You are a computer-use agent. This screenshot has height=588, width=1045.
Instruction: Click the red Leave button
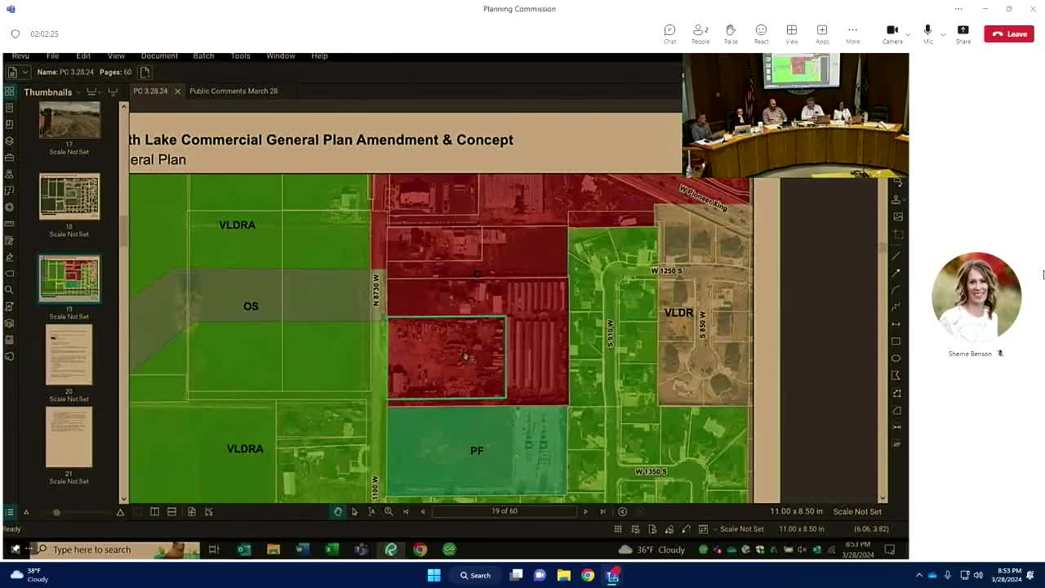coord(1009,33)
